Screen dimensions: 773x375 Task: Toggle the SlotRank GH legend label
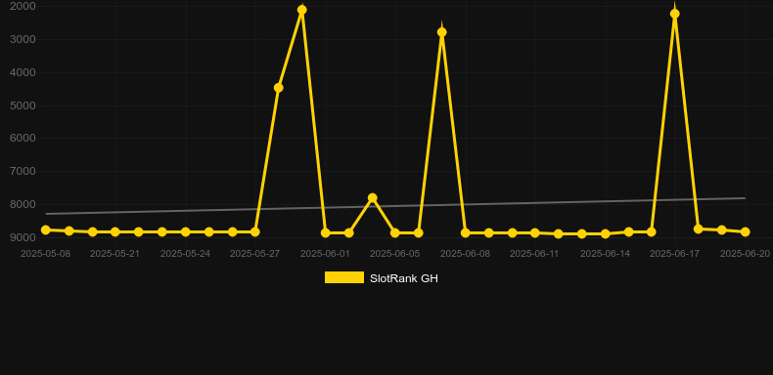pyautogui.click(x=404, y=278)
